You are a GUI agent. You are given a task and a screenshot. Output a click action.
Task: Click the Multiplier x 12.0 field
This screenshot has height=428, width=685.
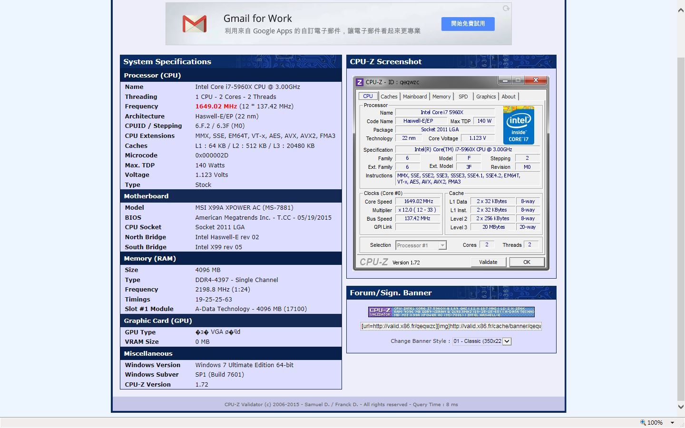(419, 210)
